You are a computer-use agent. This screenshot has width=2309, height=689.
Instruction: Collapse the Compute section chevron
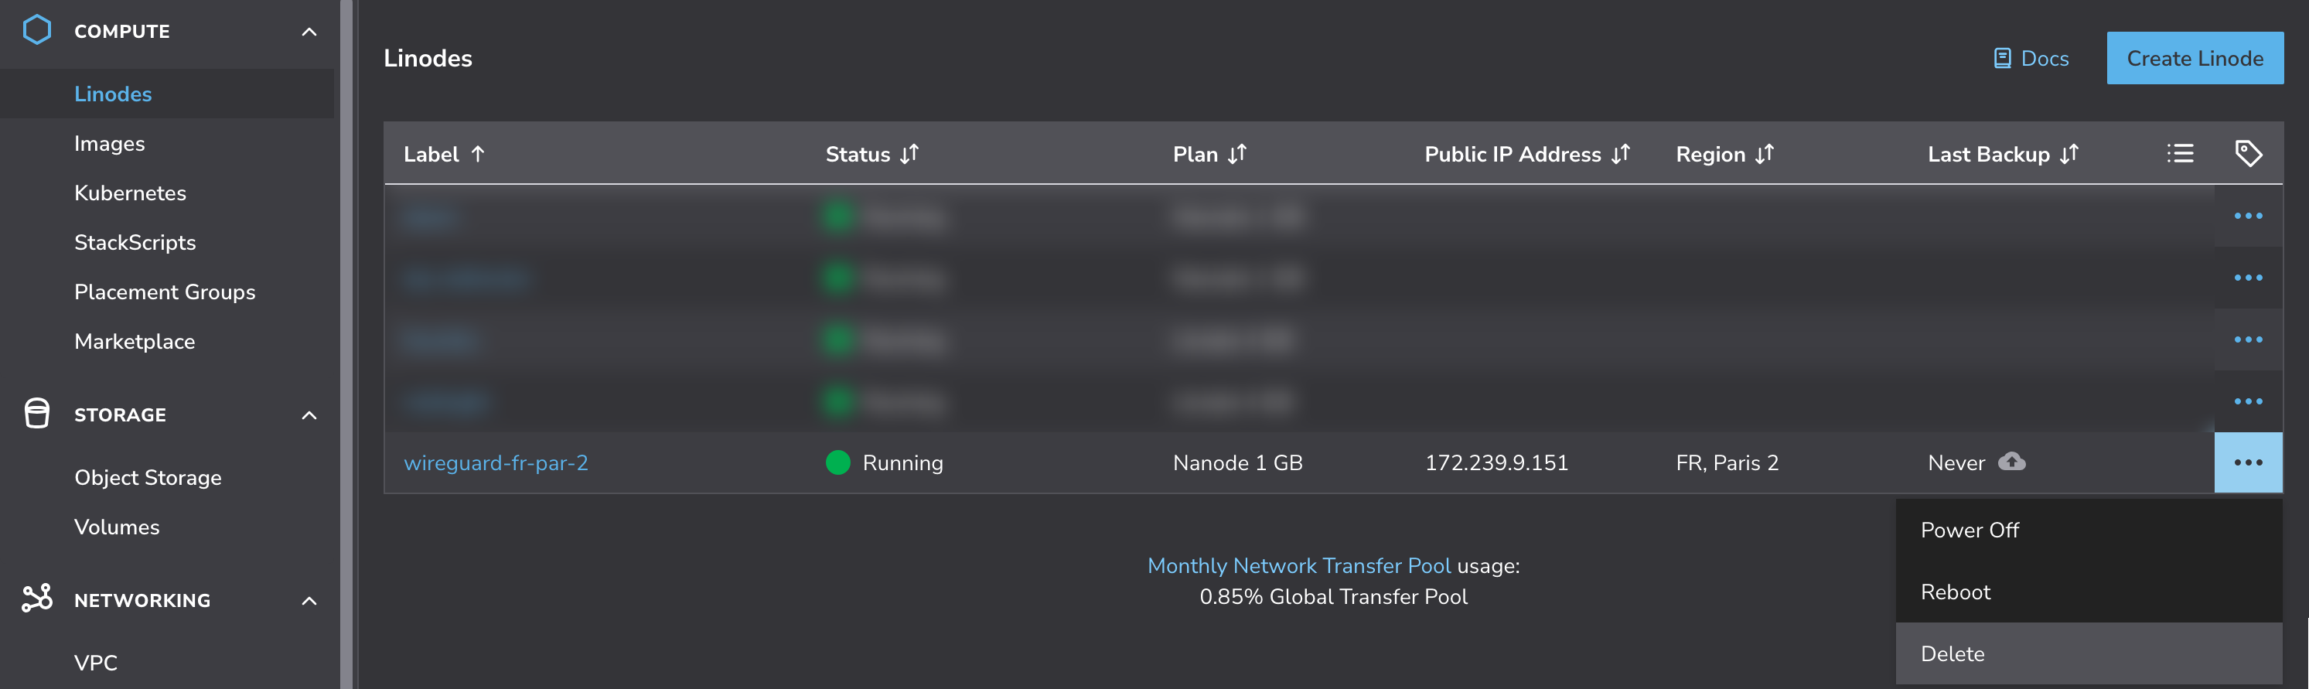(x=309, y=32)
